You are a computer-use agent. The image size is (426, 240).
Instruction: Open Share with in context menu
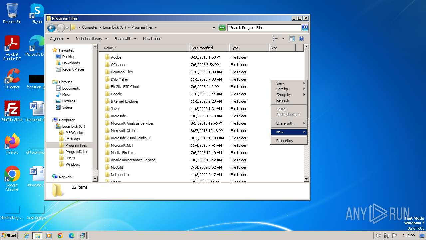point(289,123)
